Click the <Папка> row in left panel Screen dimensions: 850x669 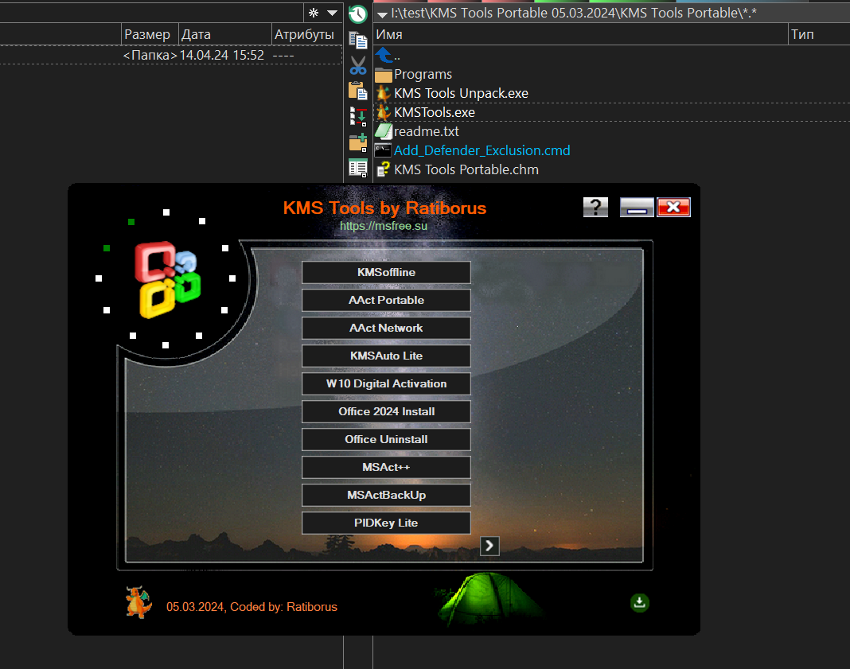coord(171,55)
